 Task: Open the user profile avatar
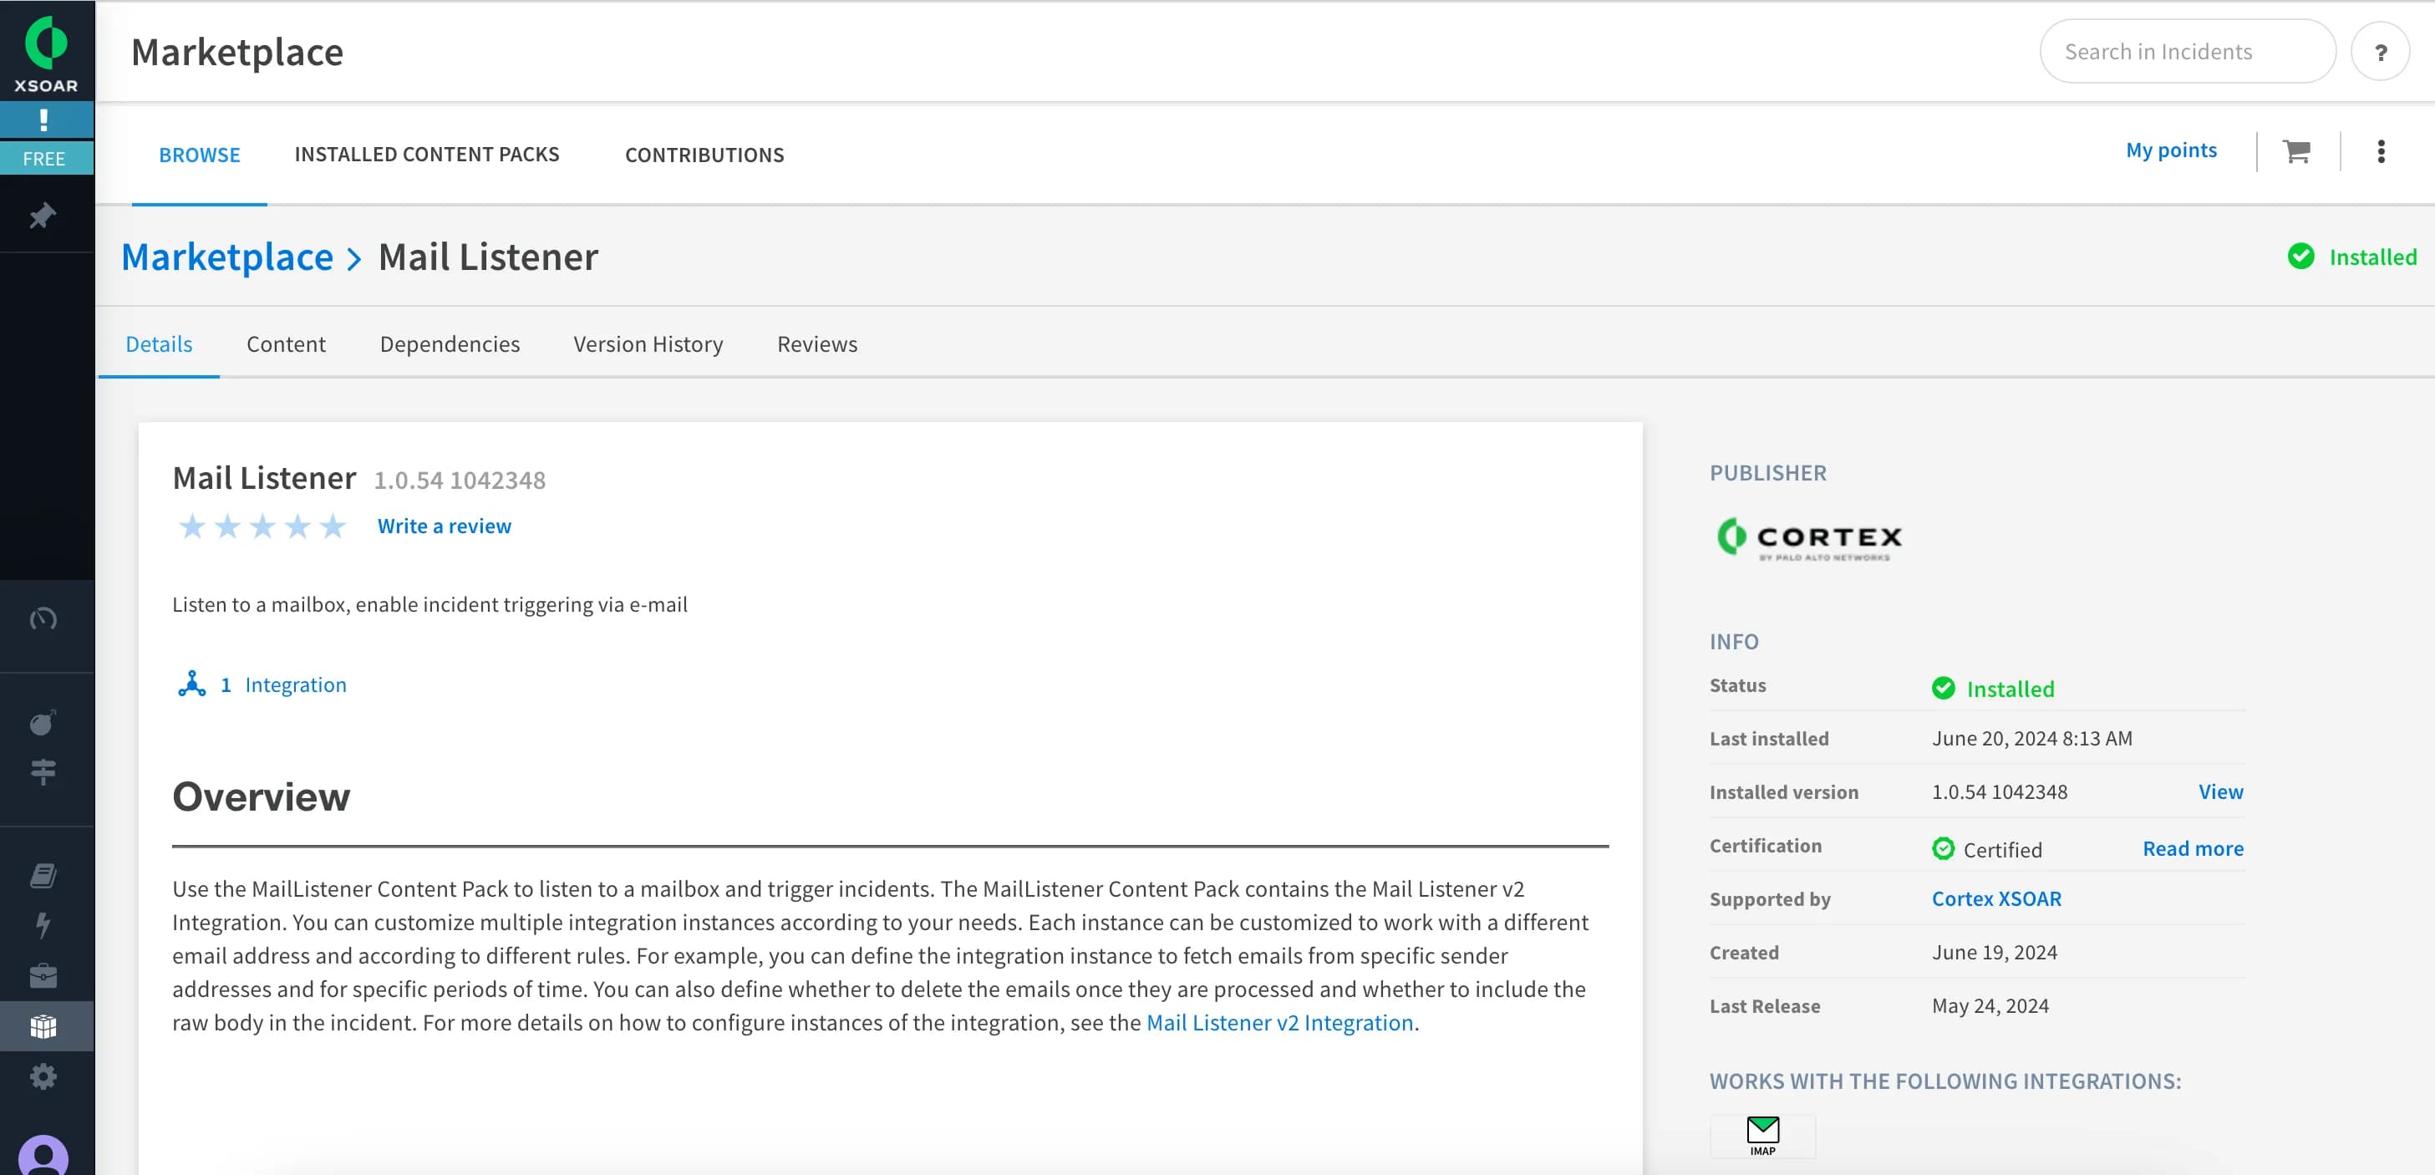43,1156
